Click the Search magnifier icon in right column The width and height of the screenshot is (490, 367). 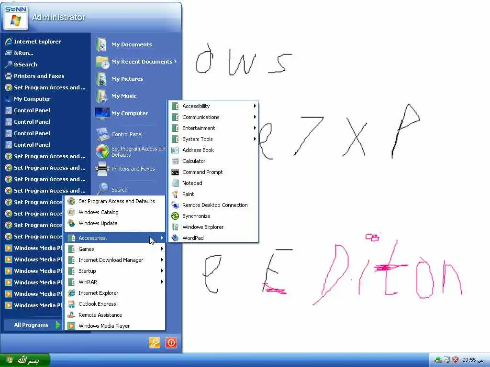[x=103, y=188]
